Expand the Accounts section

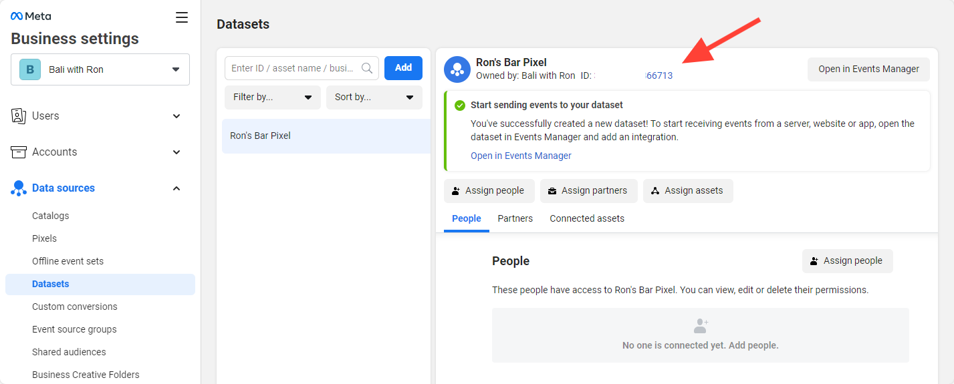(176, 152)
